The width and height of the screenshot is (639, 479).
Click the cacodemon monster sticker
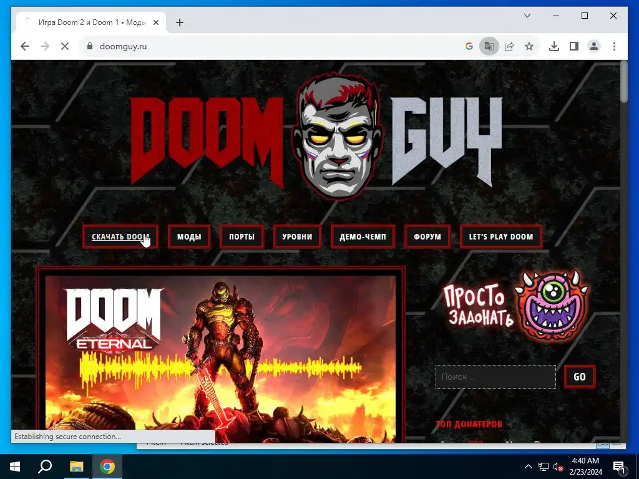pyautogui.click(x=552, y=306)
